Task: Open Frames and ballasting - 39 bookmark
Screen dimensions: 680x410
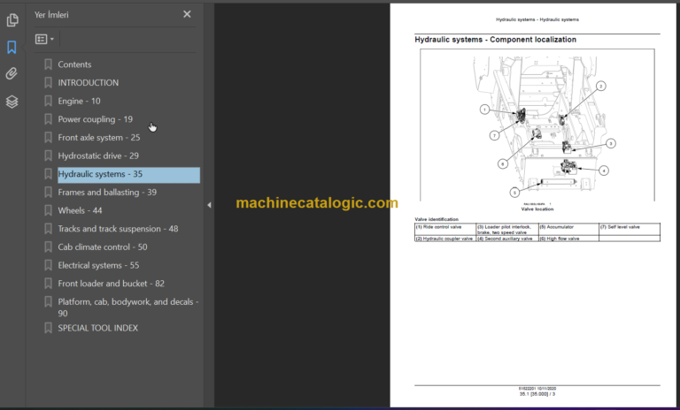Action: click(107, 193)
